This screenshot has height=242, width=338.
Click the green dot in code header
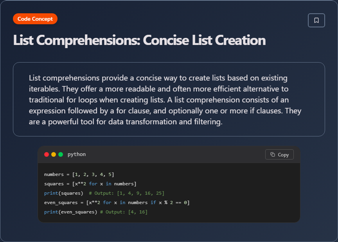click(x=61, y=154)
